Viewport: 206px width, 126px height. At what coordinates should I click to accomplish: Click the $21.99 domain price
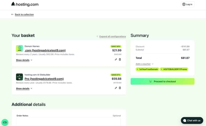[x=117, y=50]
